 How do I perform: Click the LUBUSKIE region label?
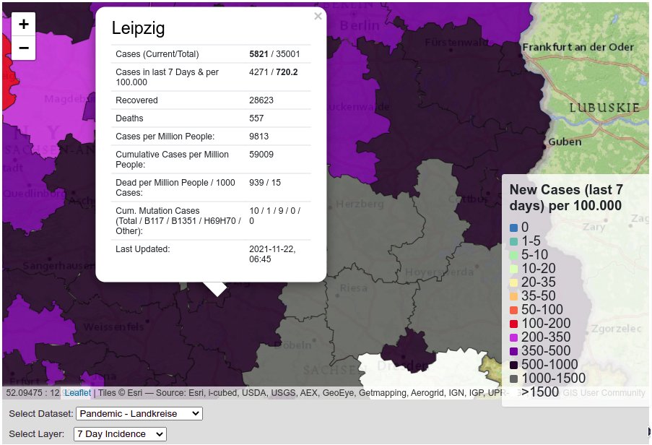(604, 108)
